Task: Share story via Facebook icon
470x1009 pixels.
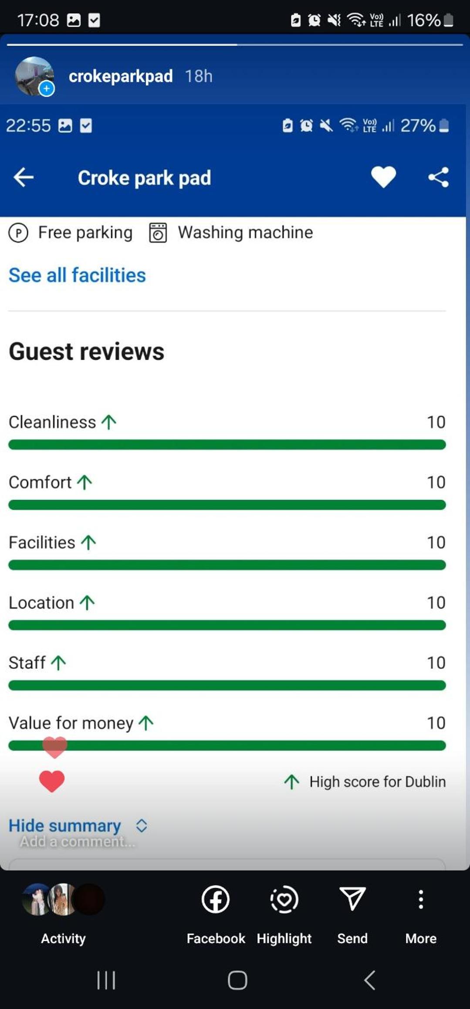Action: (x=216, y=914)
